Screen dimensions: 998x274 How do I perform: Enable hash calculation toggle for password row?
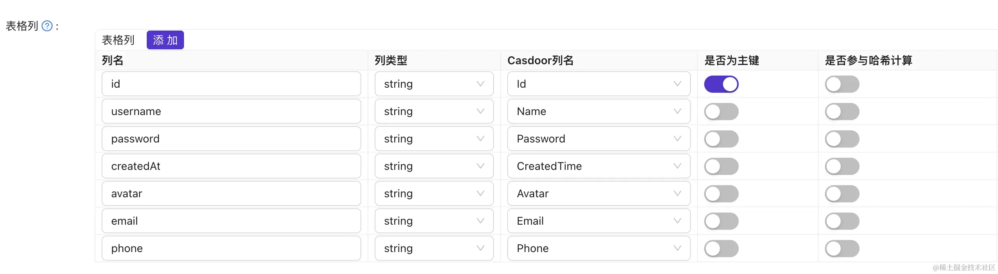click(842, 139)
